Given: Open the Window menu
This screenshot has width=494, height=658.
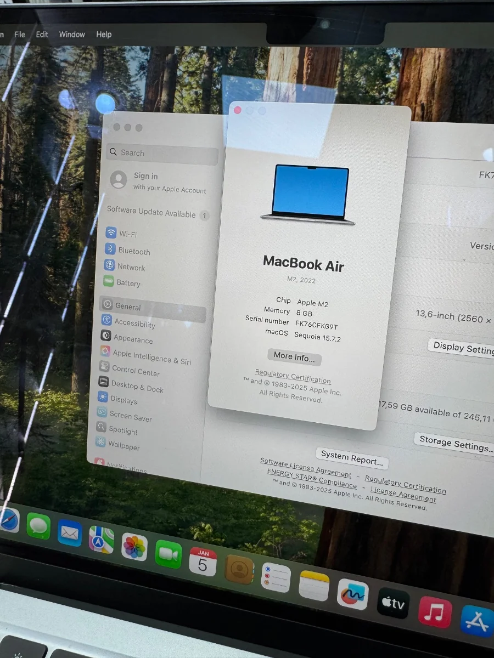Looking at the screenshot, I should tap(72, 34).
